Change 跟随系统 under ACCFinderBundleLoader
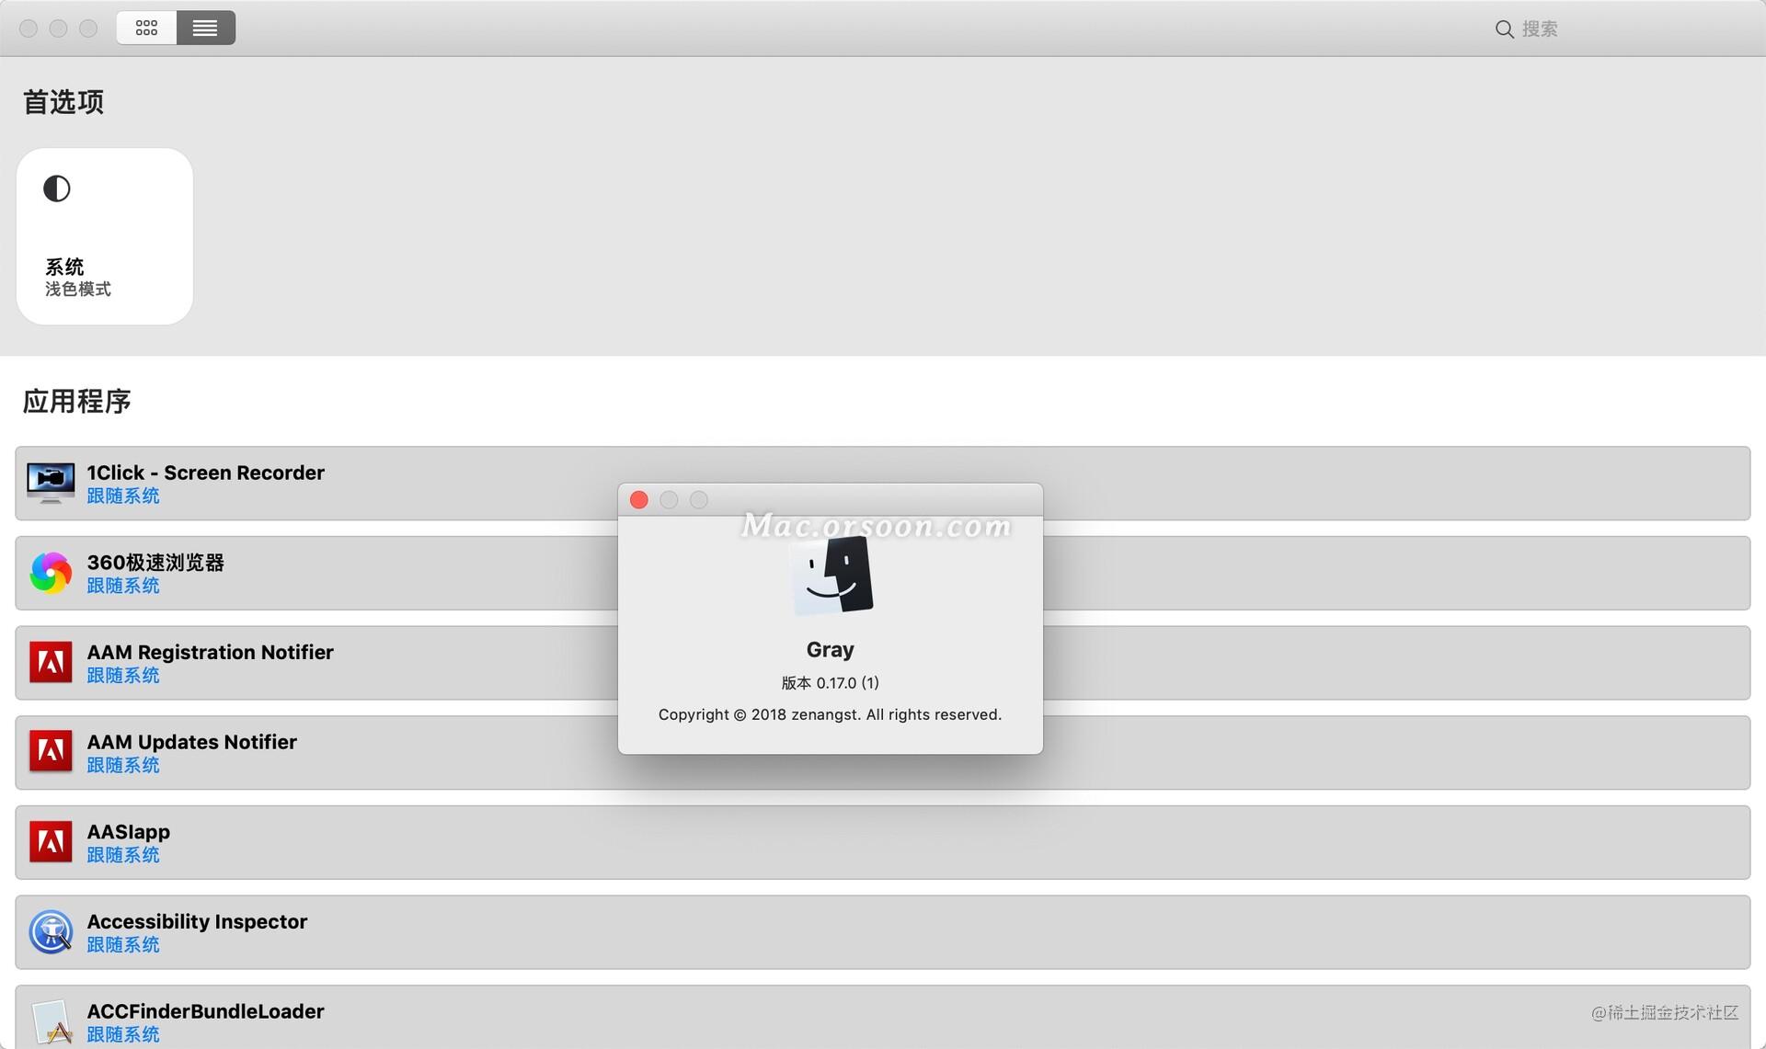1766x1049 pixels. point(123,1035)
